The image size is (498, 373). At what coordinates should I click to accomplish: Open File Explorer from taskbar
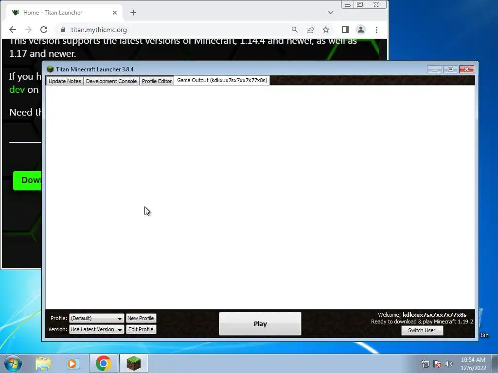pos(43,363)
